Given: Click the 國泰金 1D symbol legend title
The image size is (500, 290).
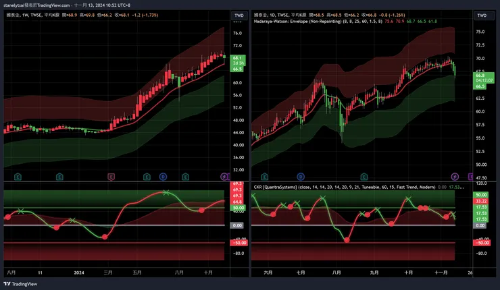Looking at the screenshot, I should tap(280, 15).
